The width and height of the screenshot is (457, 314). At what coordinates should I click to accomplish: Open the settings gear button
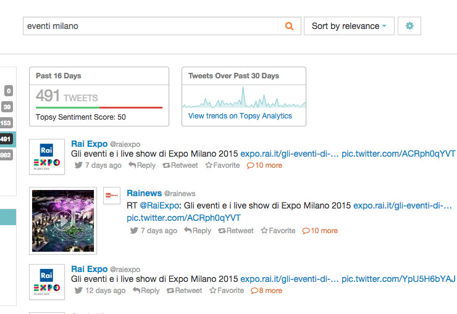click(409, 26)
